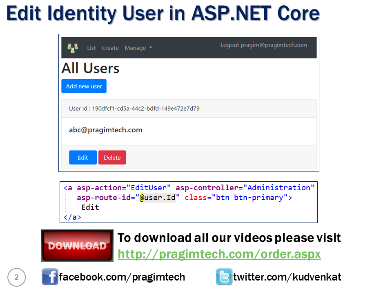
Task: Click the Add new user button
Action: tap(84, 86)
